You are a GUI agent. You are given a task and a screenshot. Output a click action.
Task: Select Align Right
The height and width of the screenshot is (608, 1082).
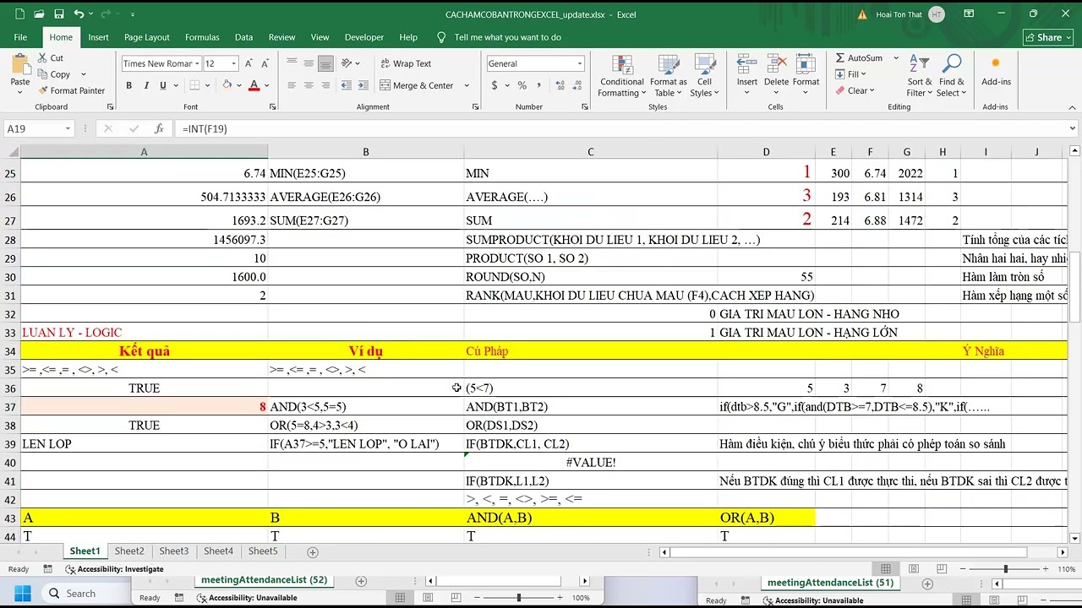325,85
